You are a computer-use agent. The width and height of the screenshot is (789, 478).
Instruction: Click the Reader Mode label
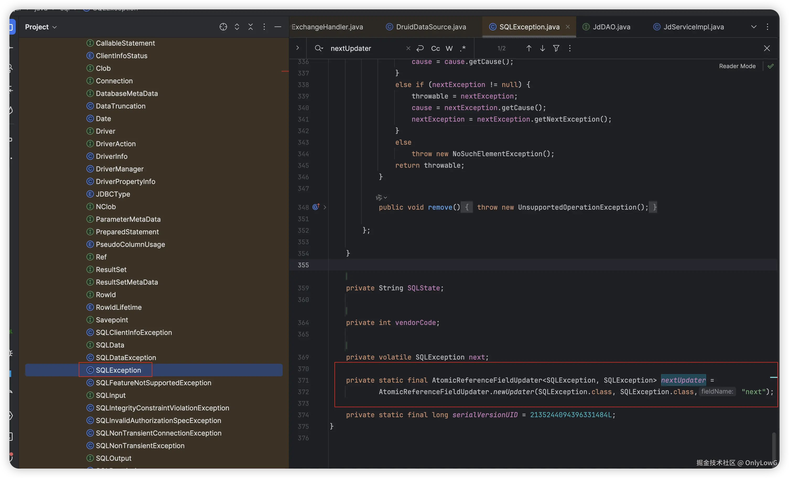[x=737, y=66]
